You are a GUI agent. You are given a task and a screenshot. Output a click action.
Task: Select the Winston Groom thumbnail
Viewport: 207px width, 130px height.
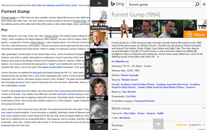point(99,42)
